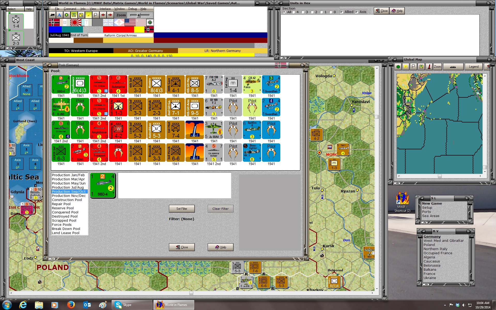Click the green light button beside flags

click(x=150, y=22)
